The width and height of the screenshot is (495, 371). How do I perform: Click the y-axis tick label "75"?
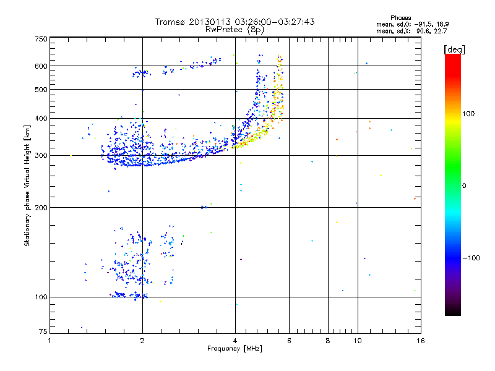click(43, 331)
